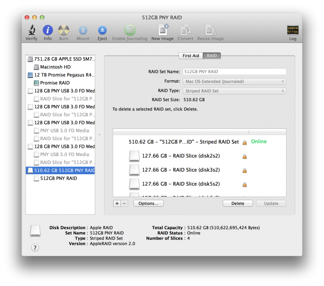Click the Resize Image icon

(210, 30)
